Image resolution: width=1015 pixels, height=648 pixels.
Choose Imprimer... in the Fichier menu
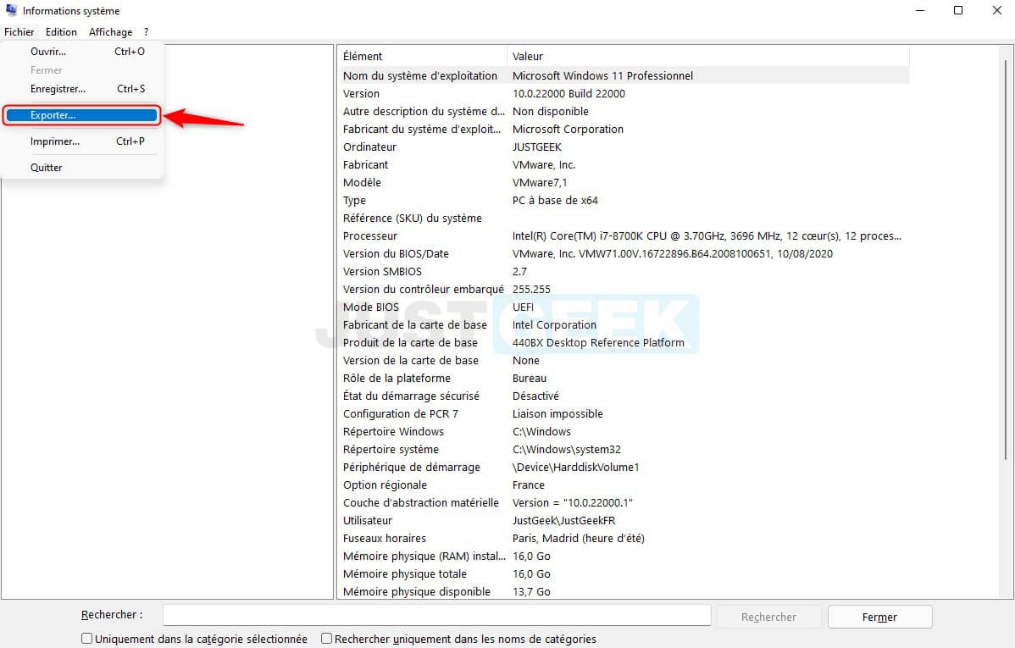coord(82,141)
